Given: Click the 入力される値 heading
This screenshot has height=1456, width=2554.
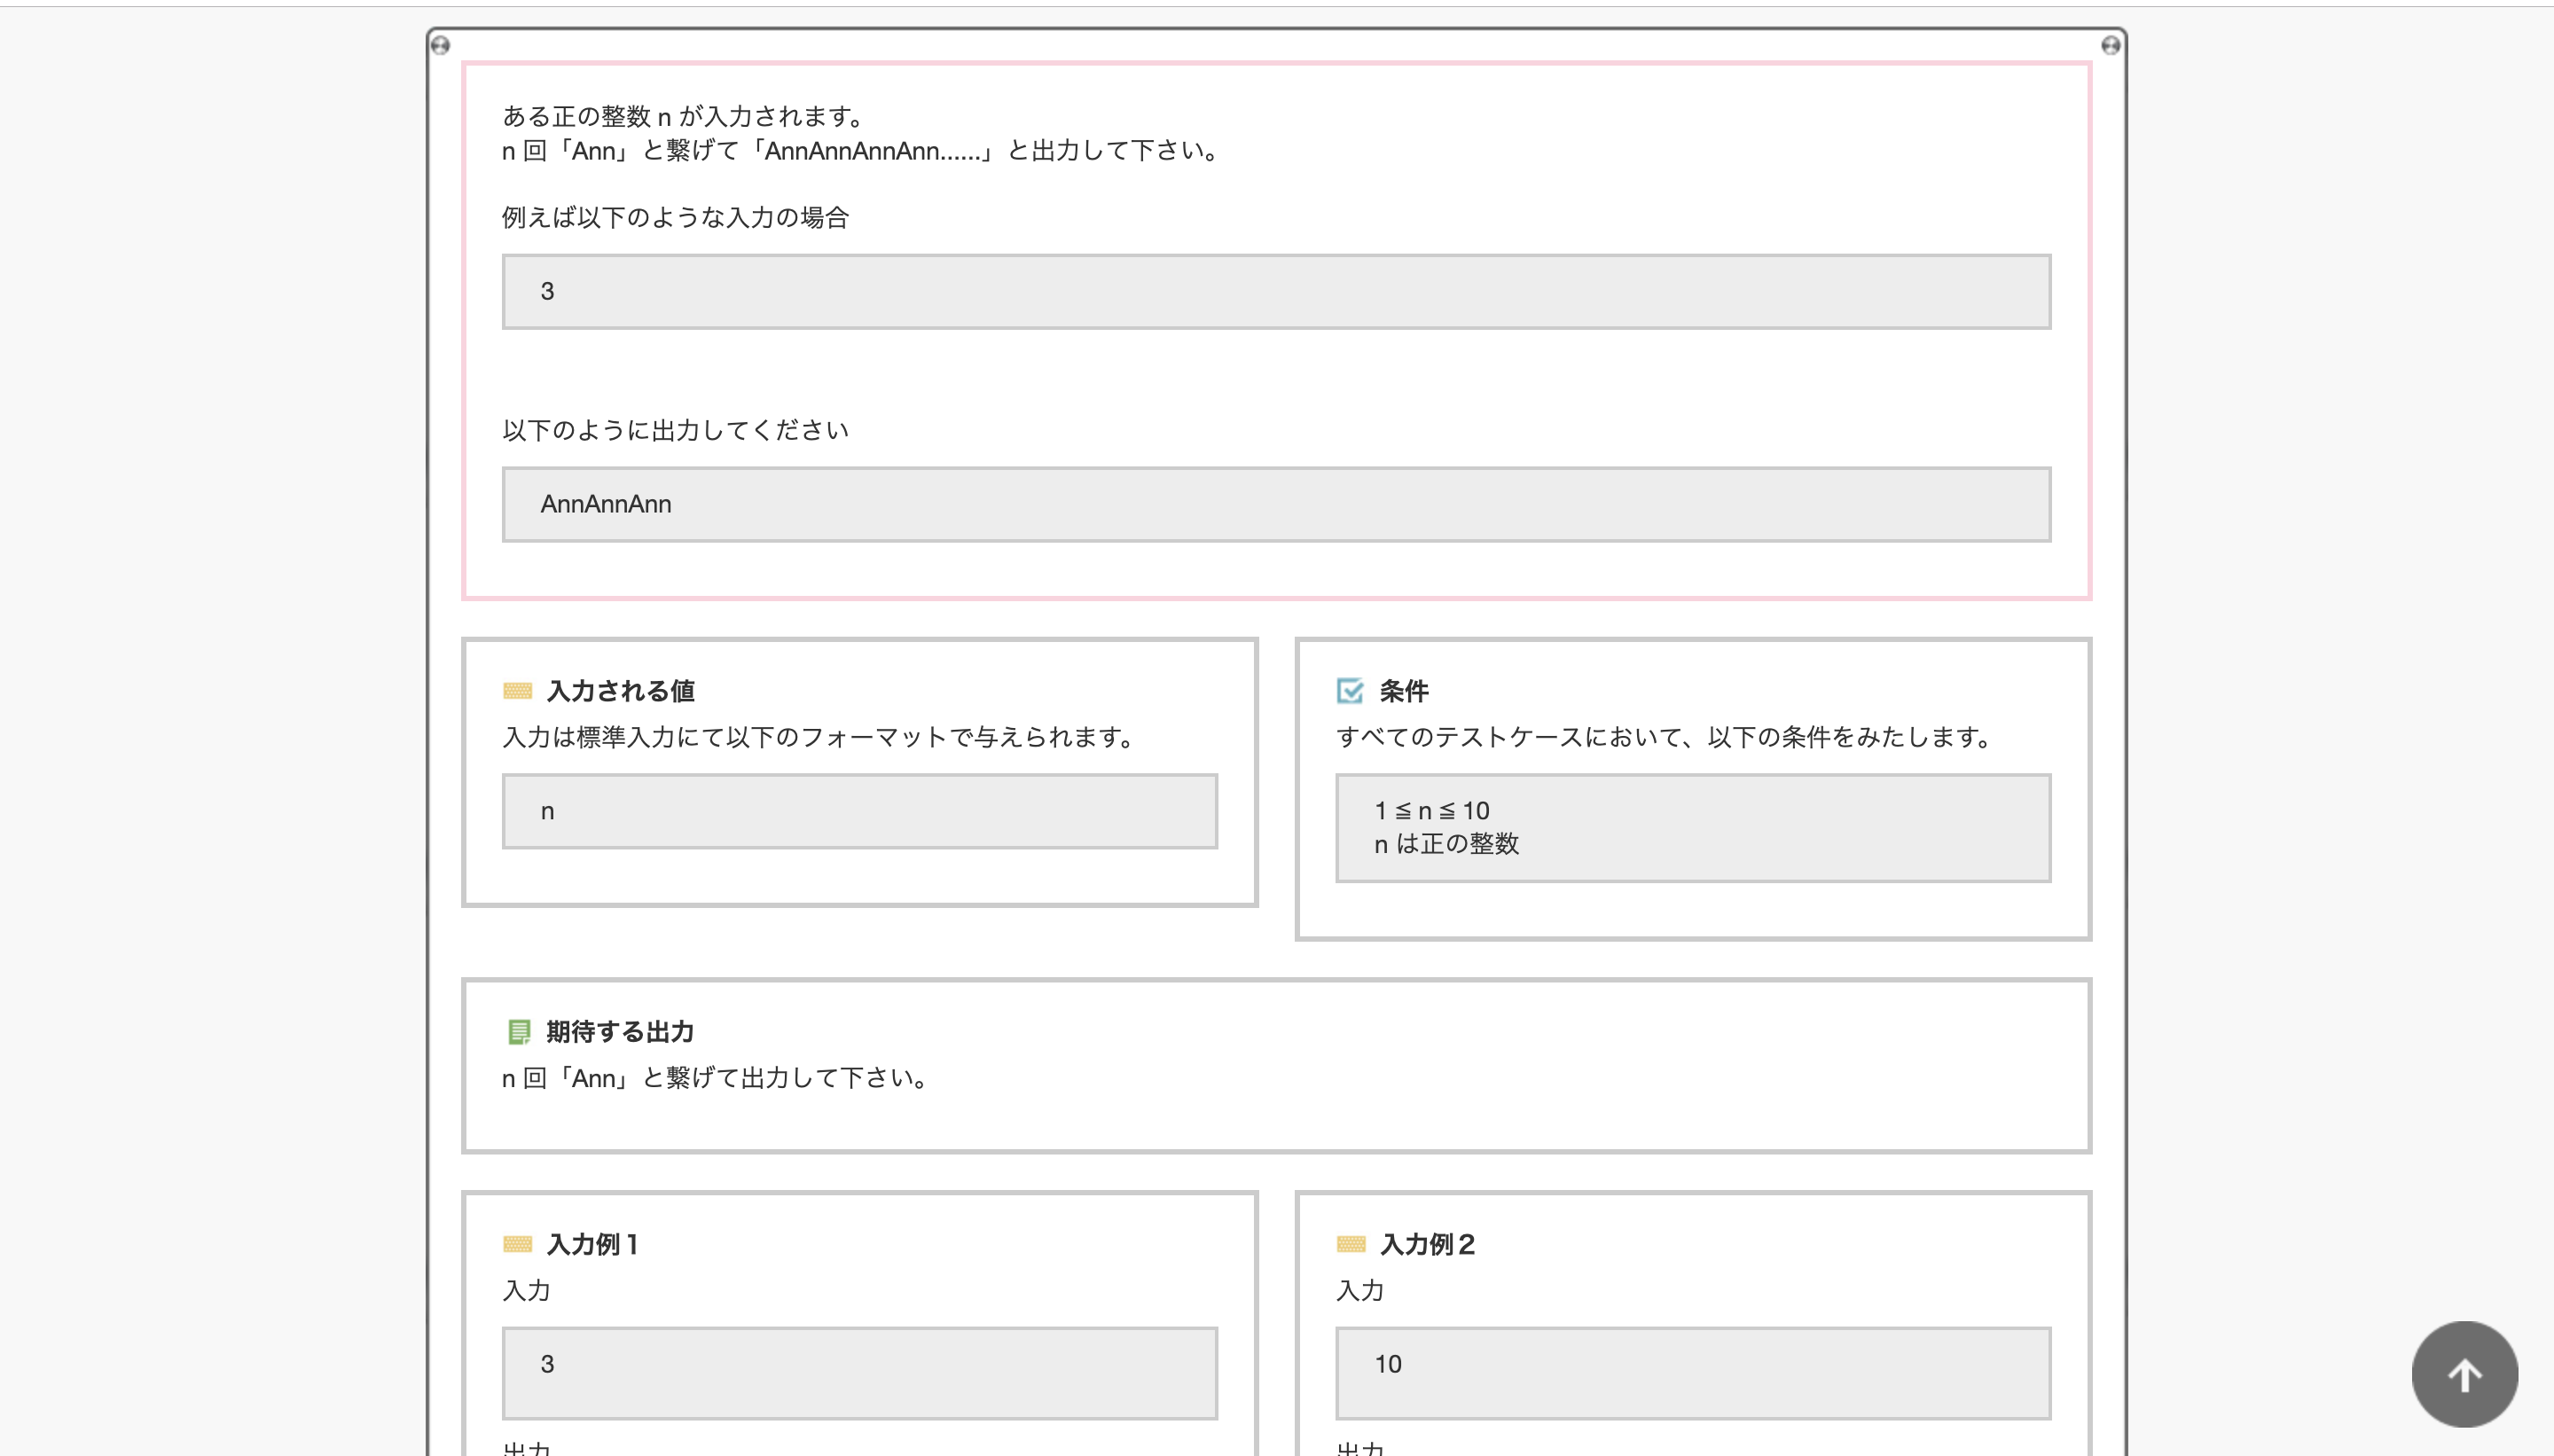Looking at the screenshot, I should tap(620, 691).
